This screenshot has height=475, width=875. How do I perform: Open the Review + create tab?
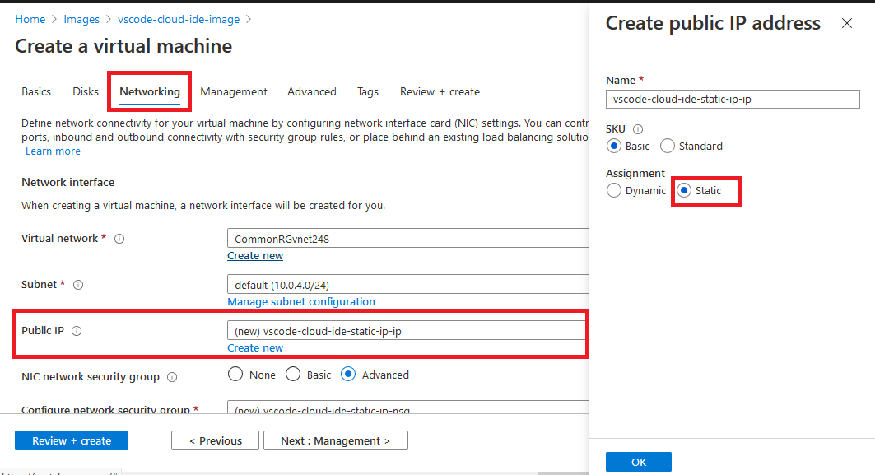click(440, 91)
